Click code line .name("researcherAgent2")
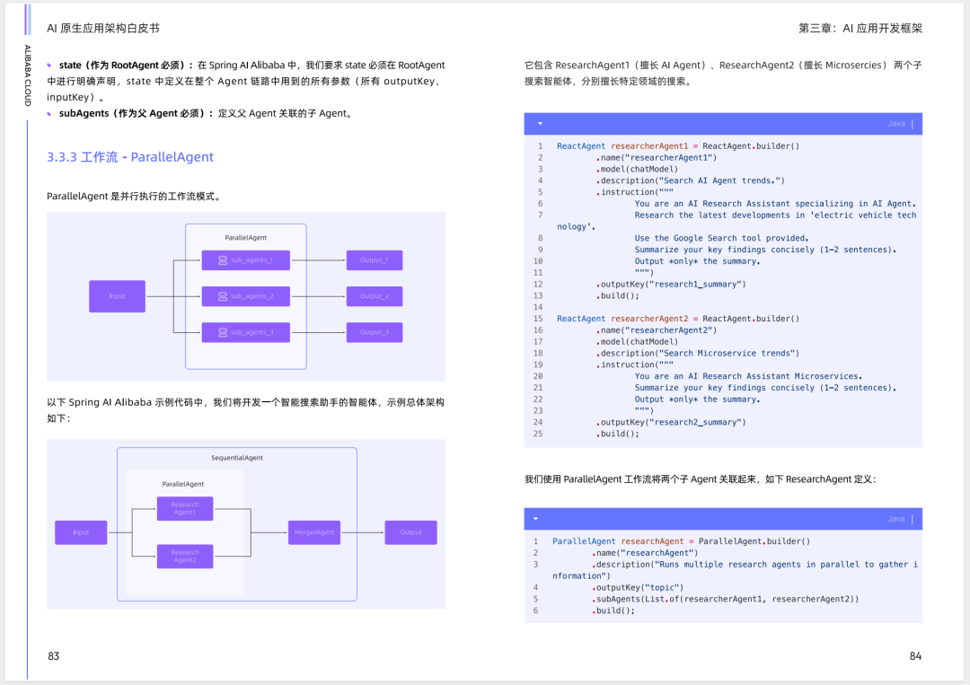This screenshot has width=970, height=685. point(657,330)
